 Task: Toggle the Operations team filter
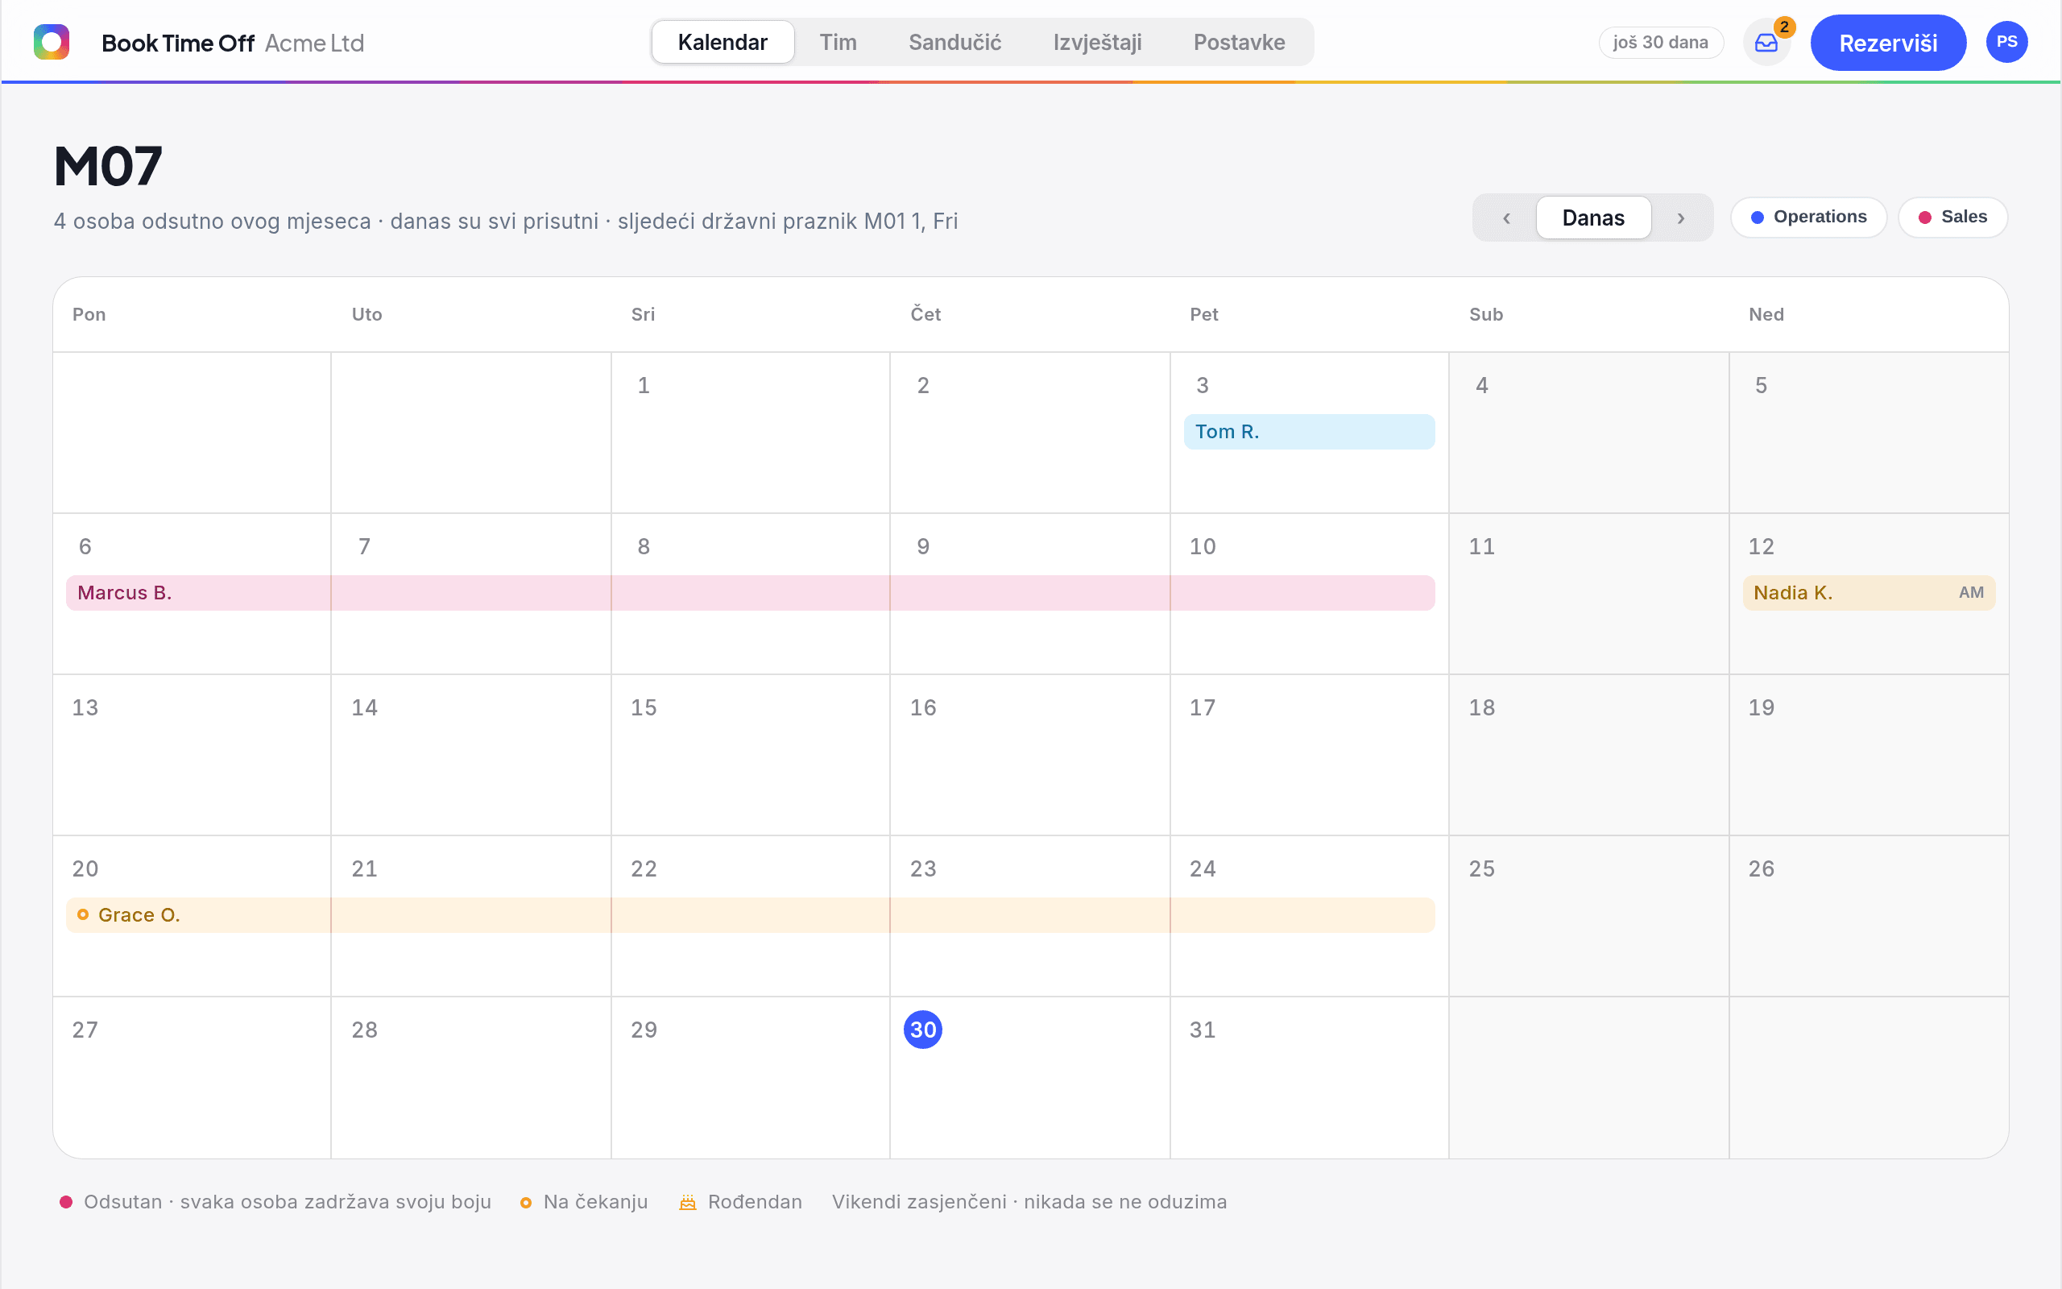[x=1808, y=218]
